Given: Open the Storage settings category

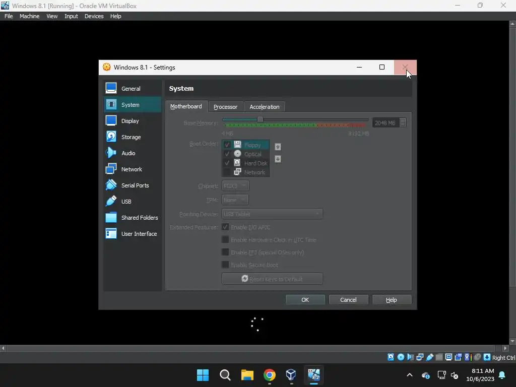Looking at the screenshot, I should [x=133, y=137].
